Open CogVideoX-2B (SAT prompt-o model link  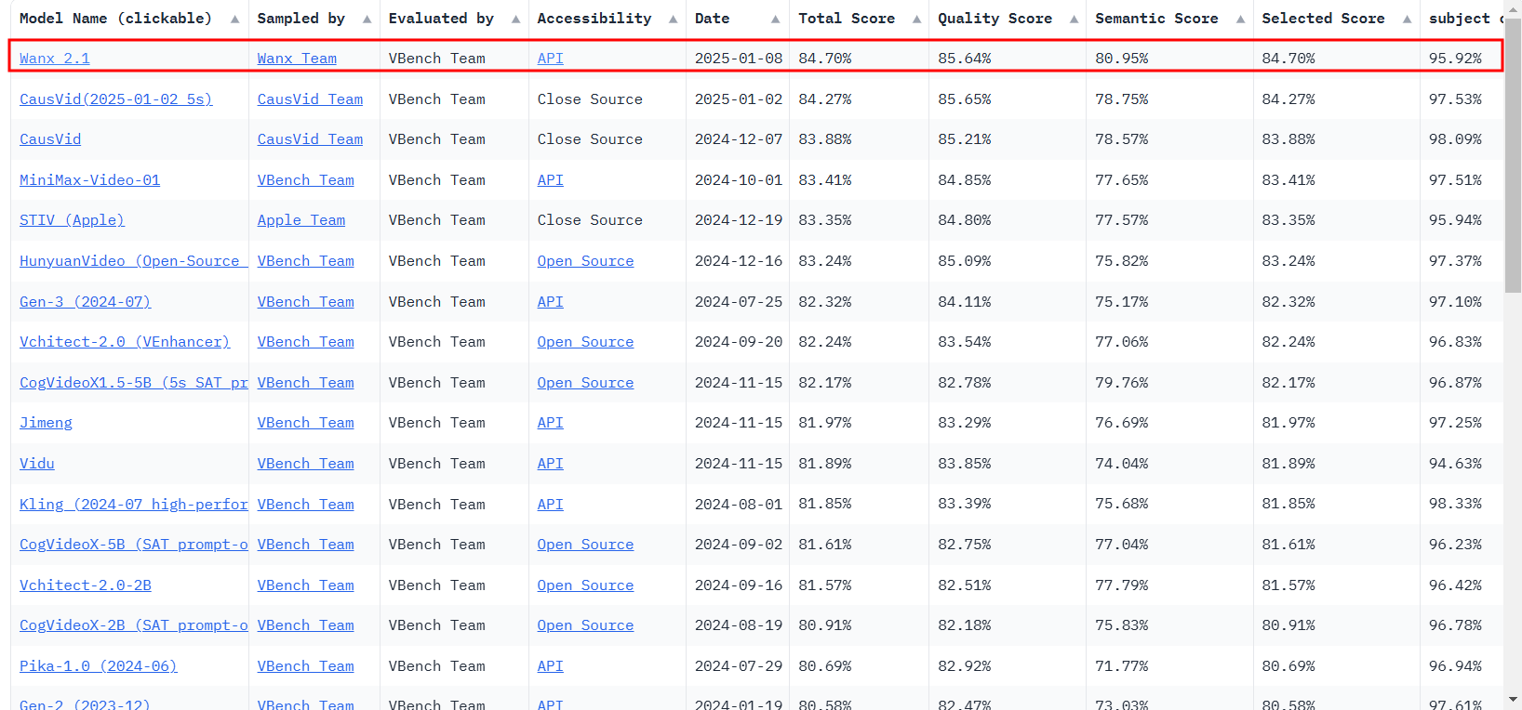133,625
